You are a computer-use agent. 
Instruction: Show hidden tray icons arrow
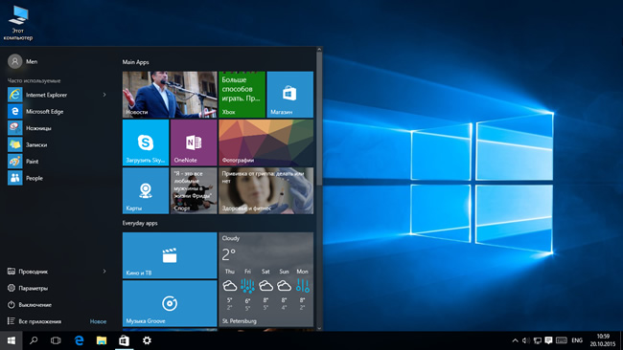tap(516, 340)
